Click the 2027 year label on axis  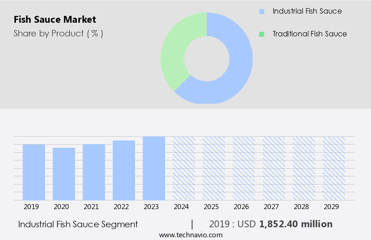point(271,207)
